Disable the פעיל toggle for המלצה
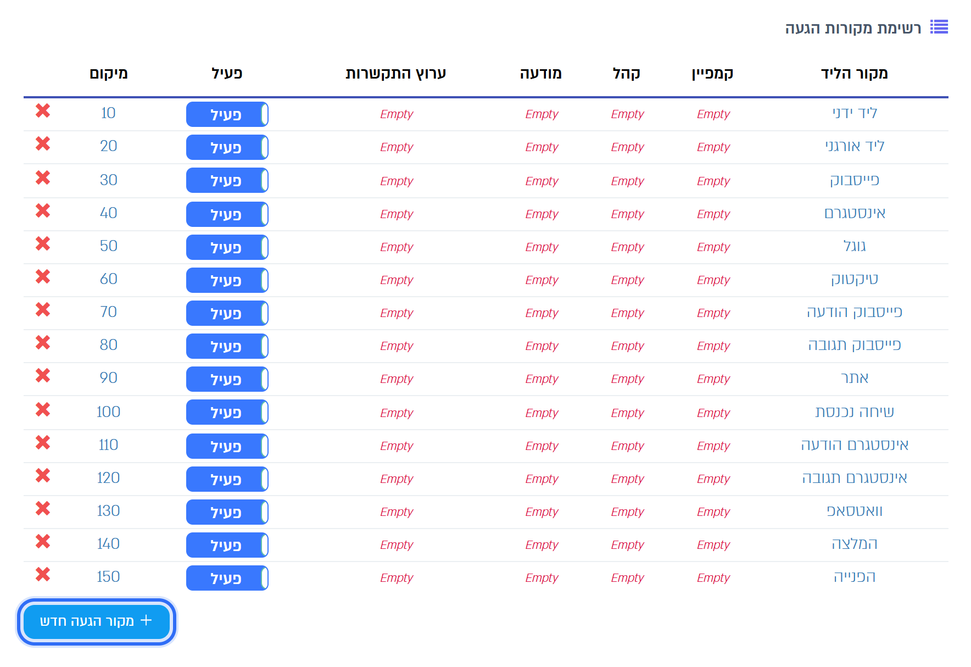The height and width of the screenshot is (667, 971). [x=227, y=545]
